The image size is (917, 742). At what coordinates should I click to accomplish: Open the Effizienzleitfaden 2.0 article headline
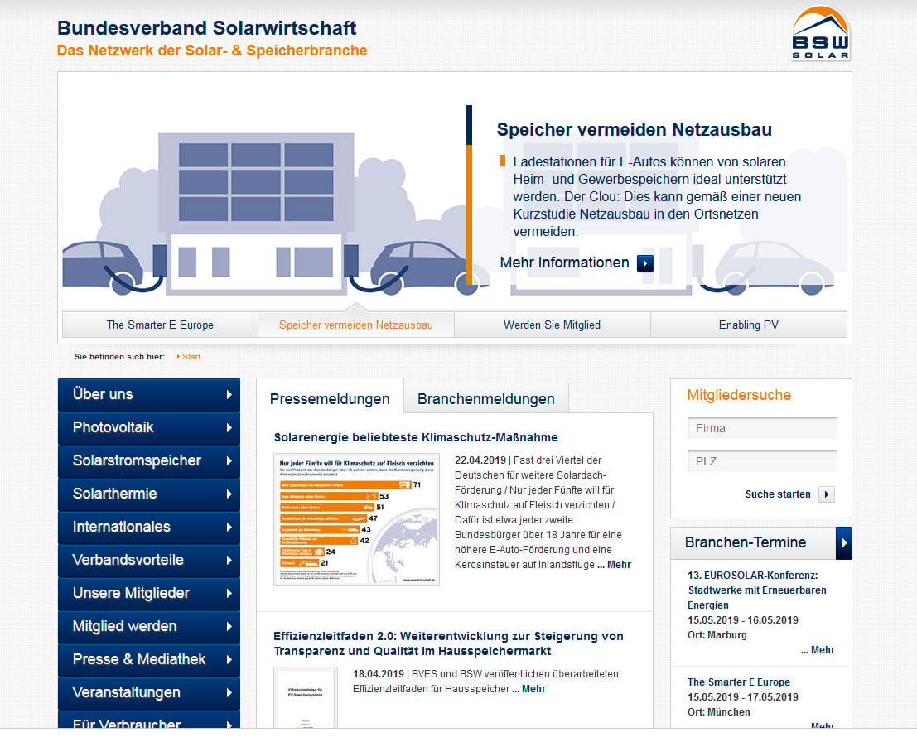448,643
